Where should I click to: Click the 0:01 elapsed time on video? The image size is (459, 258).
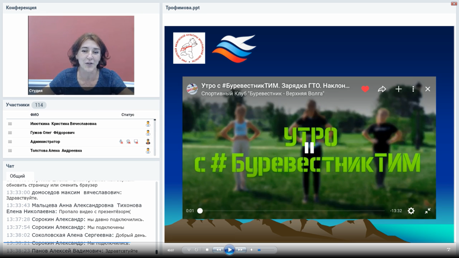(x=190, y=211)
